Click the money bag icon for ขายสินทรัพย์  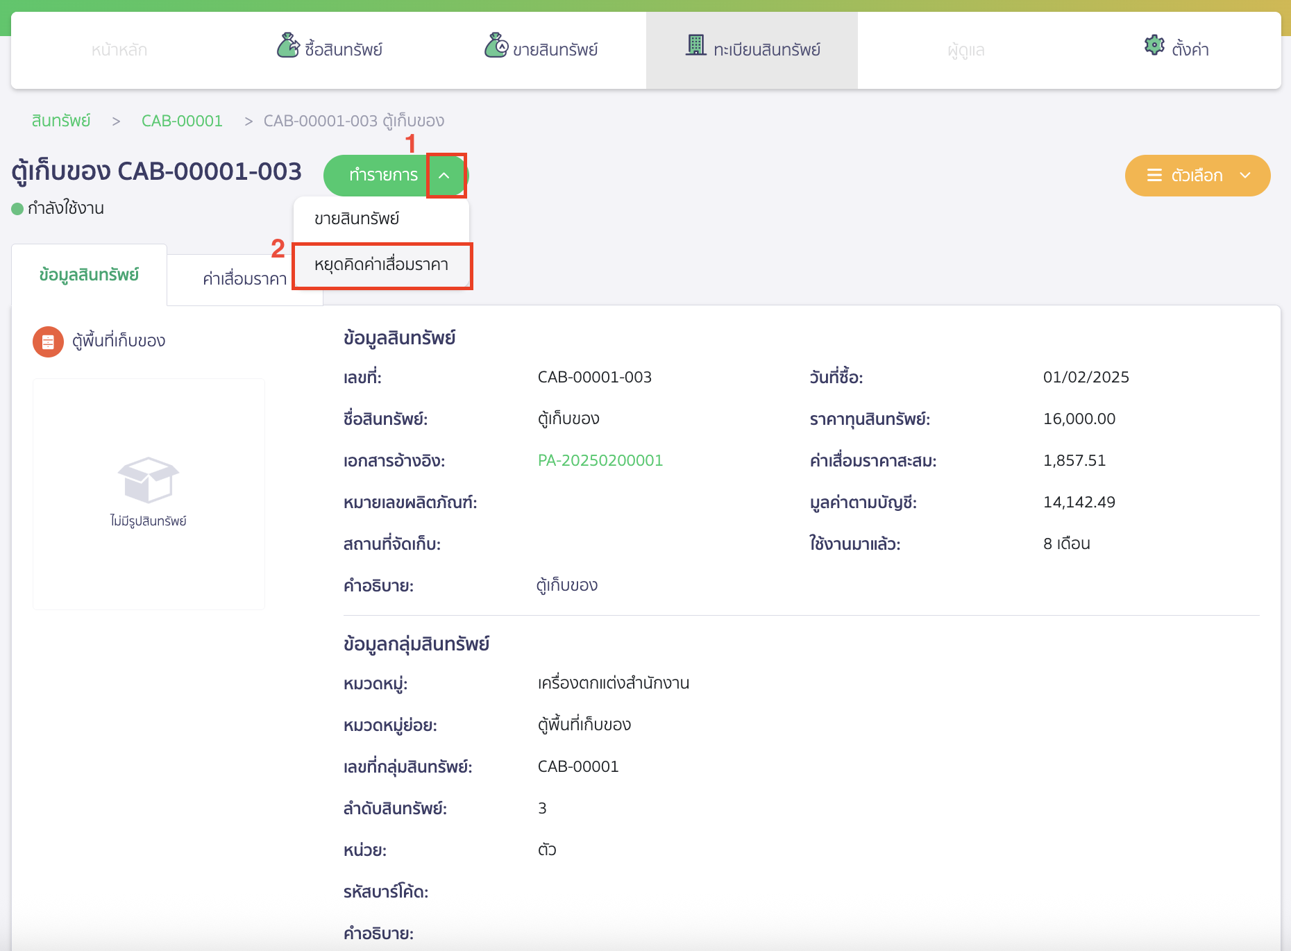(496, 46)
